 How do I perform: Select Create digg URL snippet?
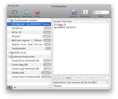click(29, 65)
